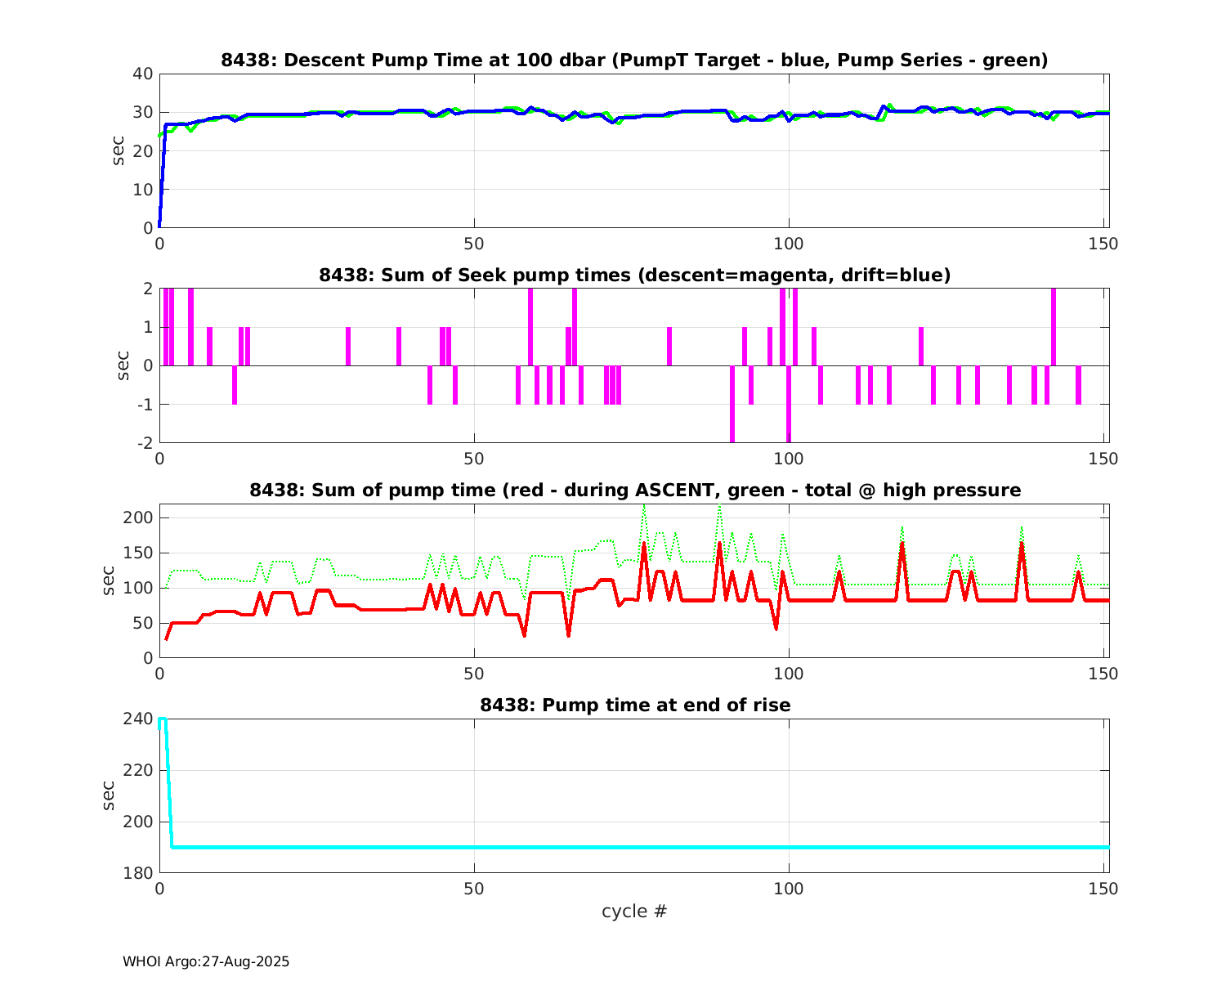Click the 40 tick label on top plot
The height and width of the screenshot is (981, 1226).
tap(143, 74)
